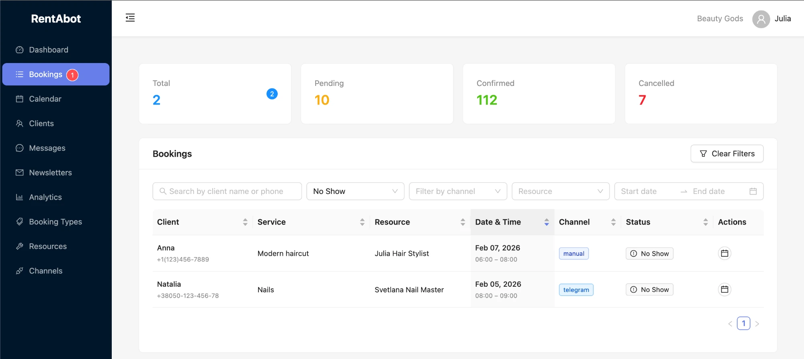This screenshot has width=804, height=359.
Task: Collapse the sidebar with the menu-fold icon
Action: [x=130, y=18]
